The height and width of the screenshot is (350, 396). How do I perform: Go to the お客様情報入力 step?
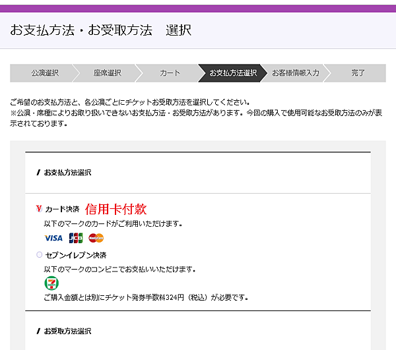(x=296, y=73)
